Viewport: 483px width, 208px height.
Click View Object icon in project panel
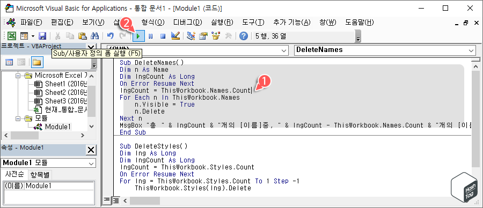[x=21, y=63]
